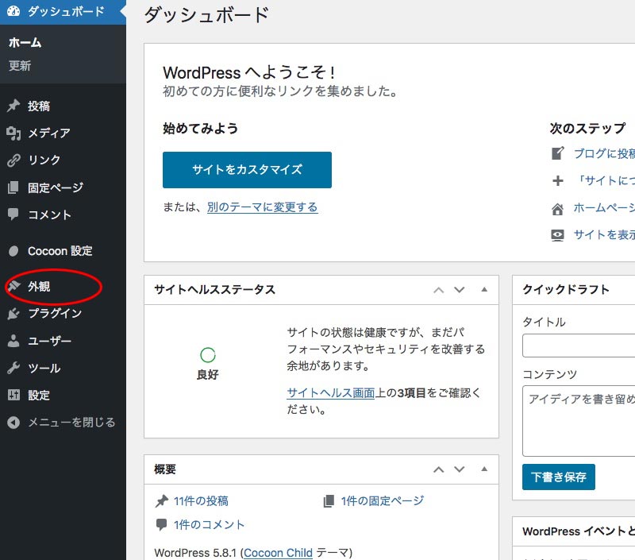Collapse the サイトヘルスステータス panel
The height and width of the screenshot is (560, 635).
pos(484,289)
